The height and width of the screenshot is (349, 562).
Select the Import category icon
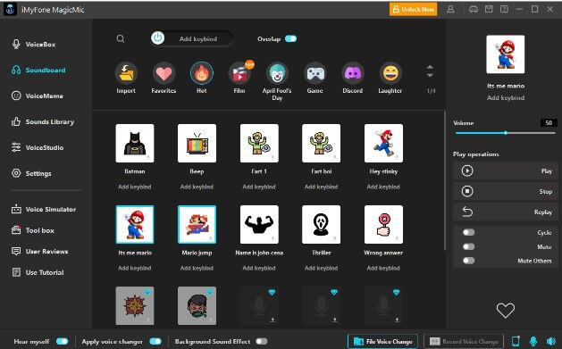pyautogui.click(x=126, y=73)
